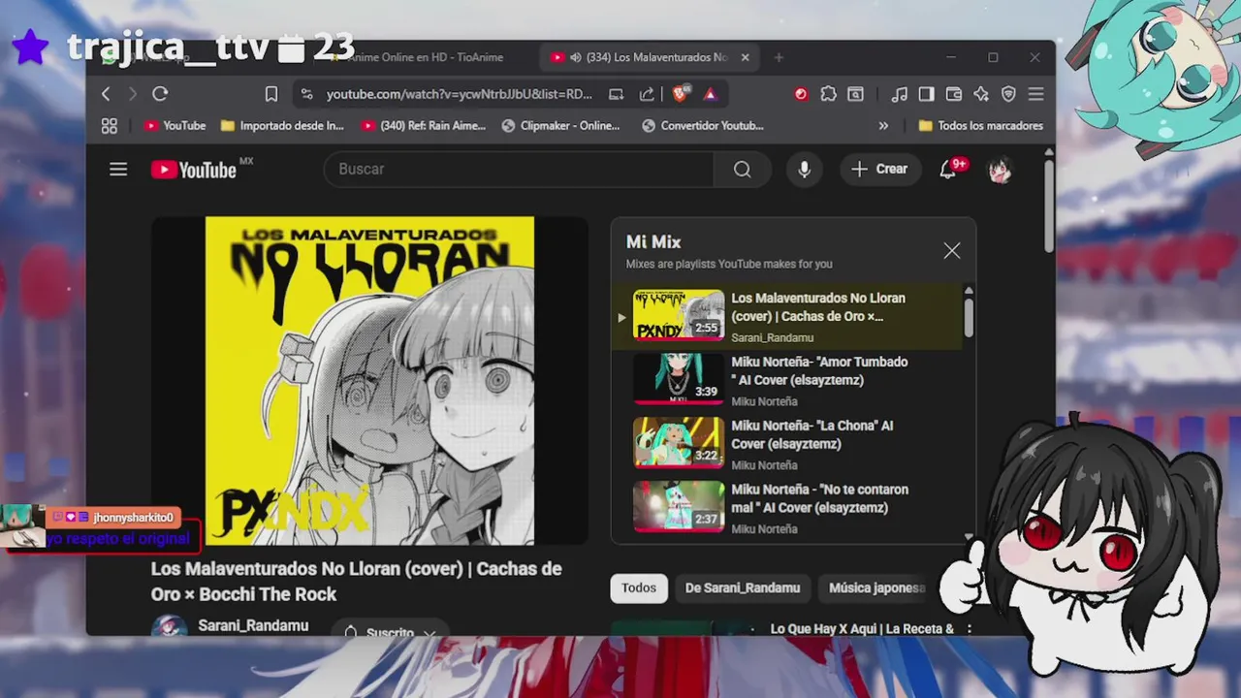Close the Los Malaventurados browser tab
Image resolution: width=1241 pixels, height=698 pixels.
click(x=745, y=57)
